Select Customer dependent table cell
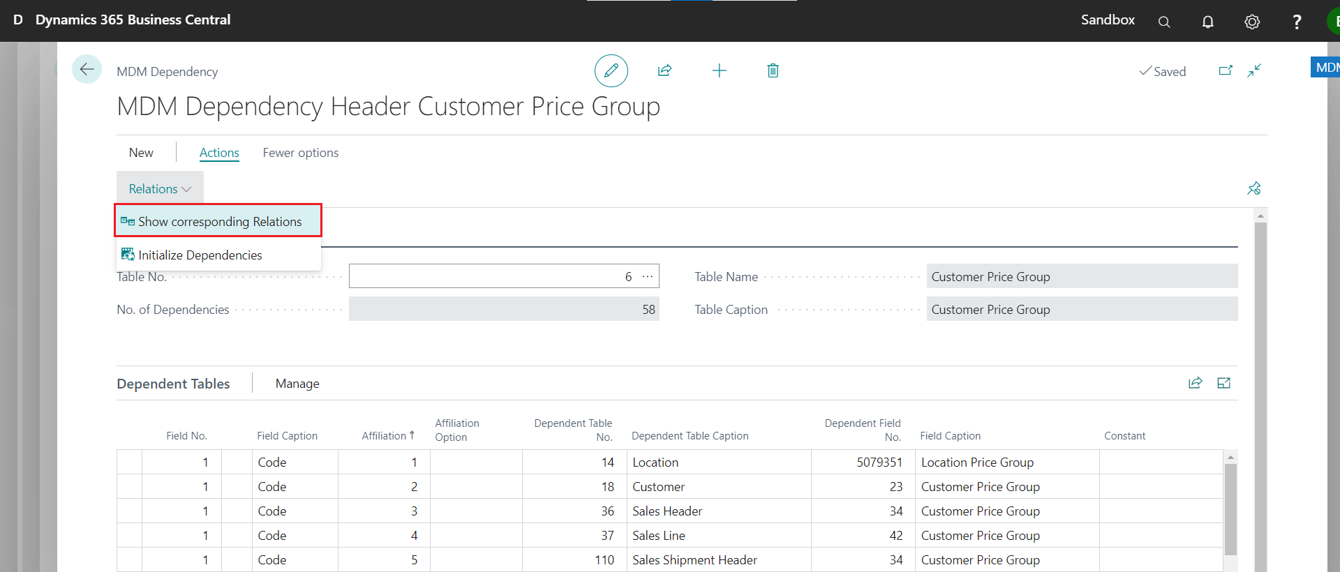This screenshot has height=572, width=1340. click(719, 486)
